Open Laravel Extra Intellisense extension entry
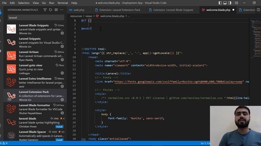The image size is (261, 146). tap(35, 82)
